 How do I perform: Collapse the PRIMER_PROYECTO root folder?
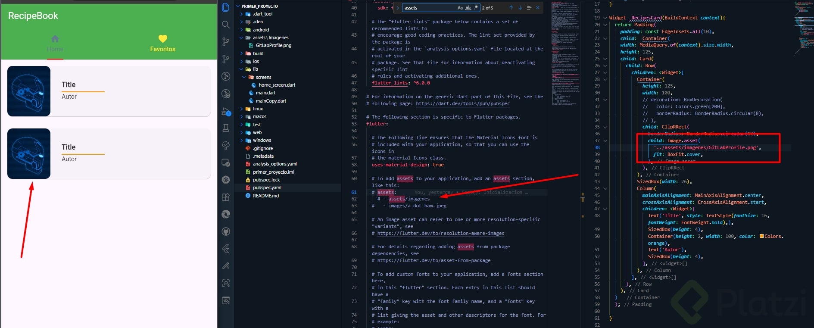click(238, 6)
